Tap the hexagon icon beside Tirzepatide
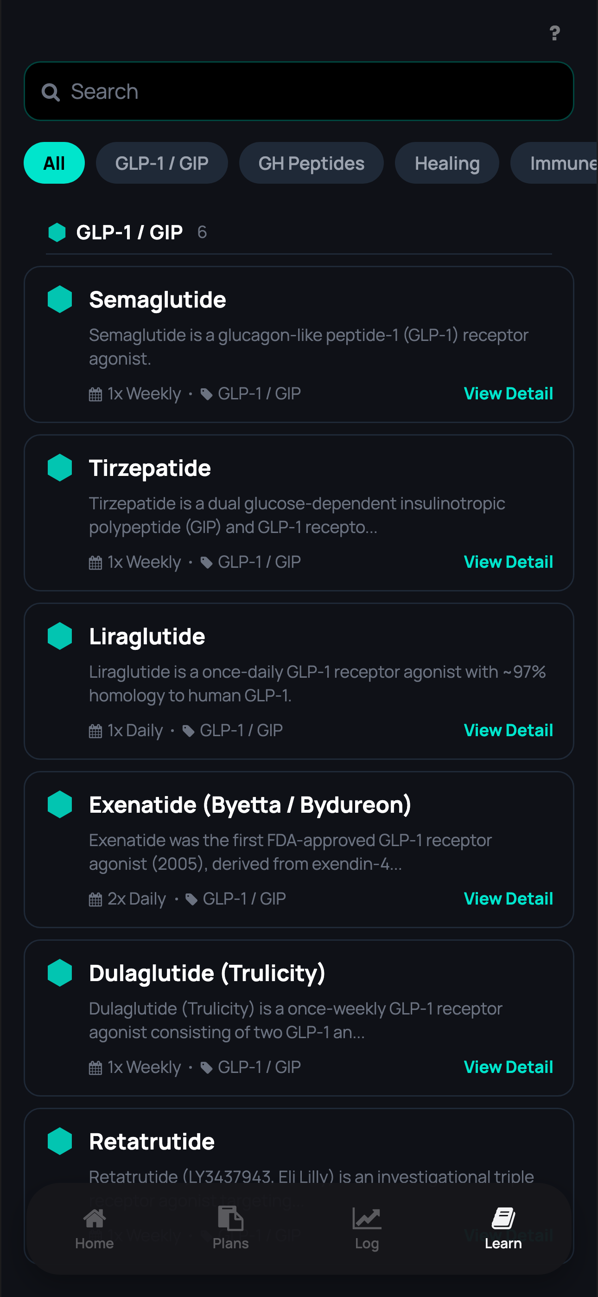Viewport: 598px width, 1297px height. click(60, 468)
